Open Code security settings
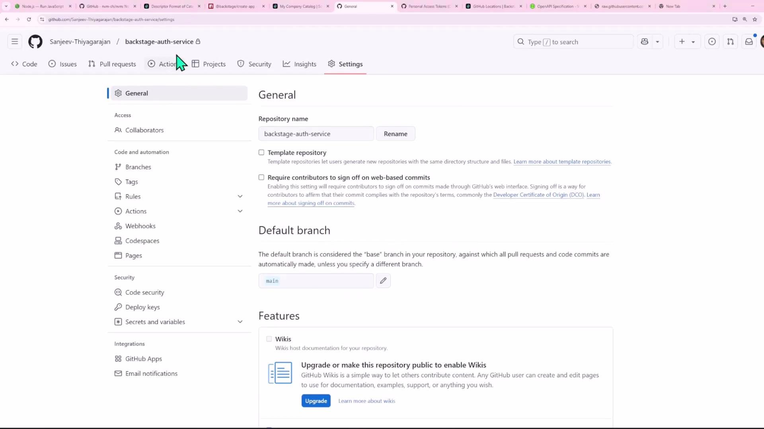Viewport: 764px width, 429px height. pos(179,292)
